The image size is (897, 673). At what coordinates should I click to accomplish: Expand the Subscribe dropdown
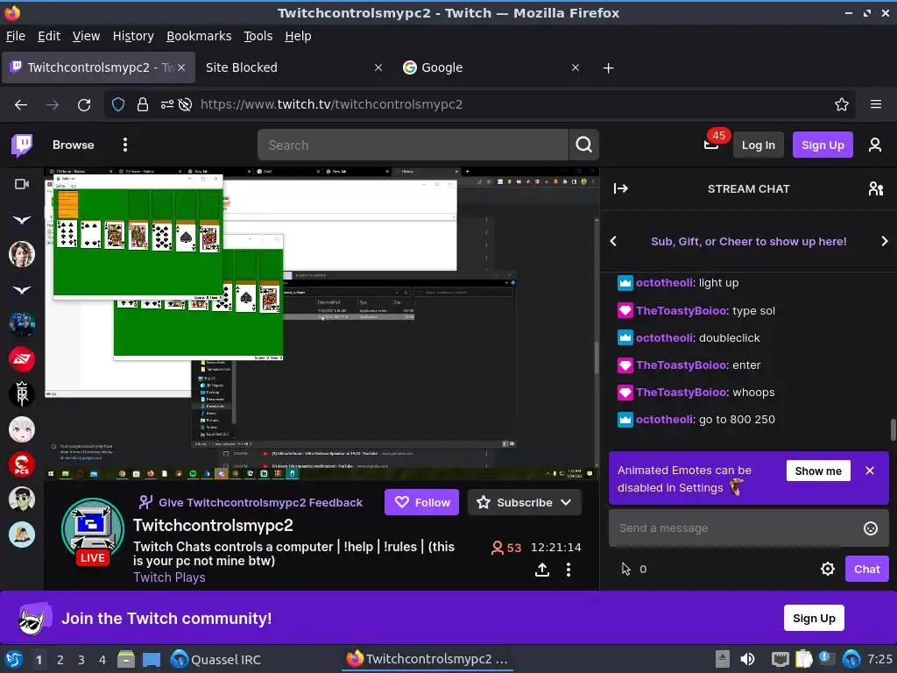566,502
